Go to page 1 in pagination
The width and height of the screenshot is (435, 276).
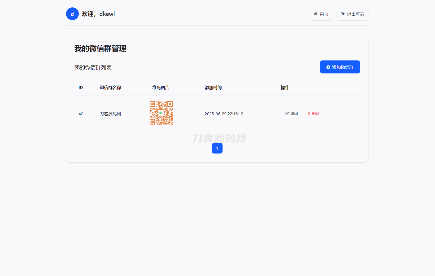click(217, 148)
